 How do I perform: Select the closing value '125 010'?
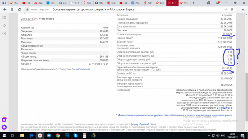point(104,31)
